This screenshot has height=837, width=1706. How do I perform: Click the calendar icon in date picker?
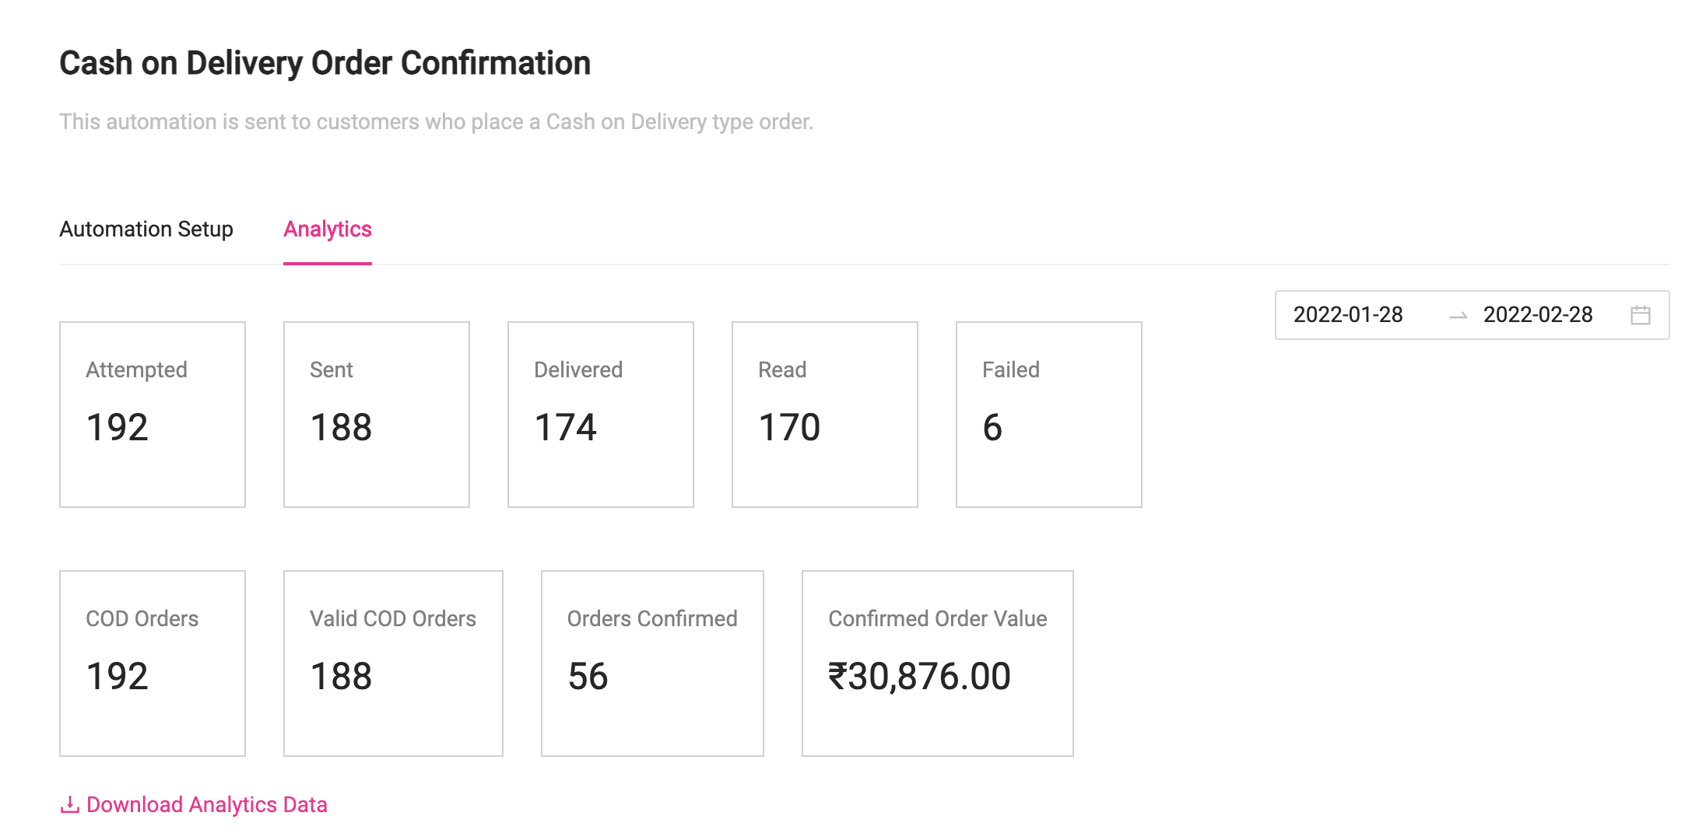coord(1641,315)
